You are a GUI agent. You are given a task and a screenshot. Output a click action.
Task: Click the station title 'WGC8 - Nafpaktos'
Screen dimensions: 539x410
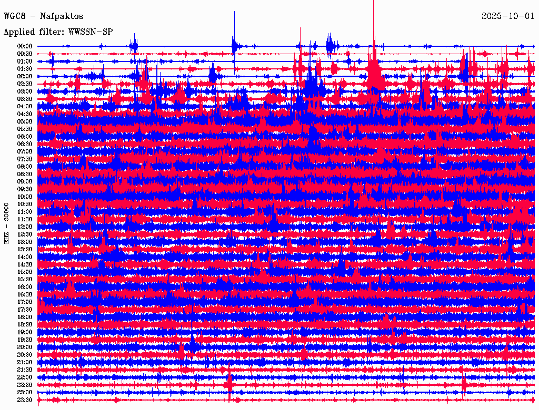pos(43,16)
